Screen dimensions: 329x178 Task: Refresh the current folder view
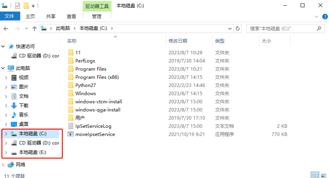pyautogui.click(x=238, y=28)
